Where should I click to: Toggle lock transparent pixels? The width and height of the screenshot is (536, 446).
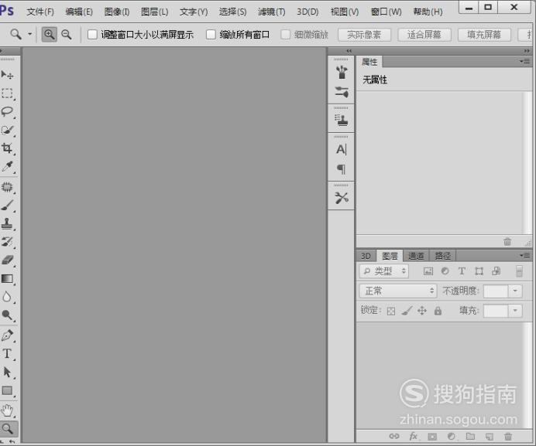click(x=391, y=311)
